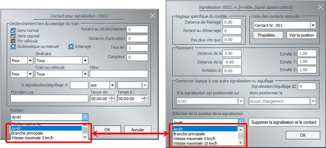This screenshot has width=326, height=148.
Task: Click the Compteur input field
Action: 137,57
